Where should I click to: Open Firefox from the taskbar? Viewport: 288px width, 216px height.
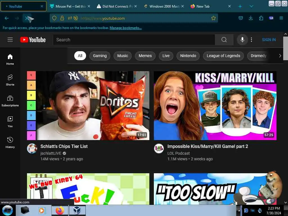60,210
